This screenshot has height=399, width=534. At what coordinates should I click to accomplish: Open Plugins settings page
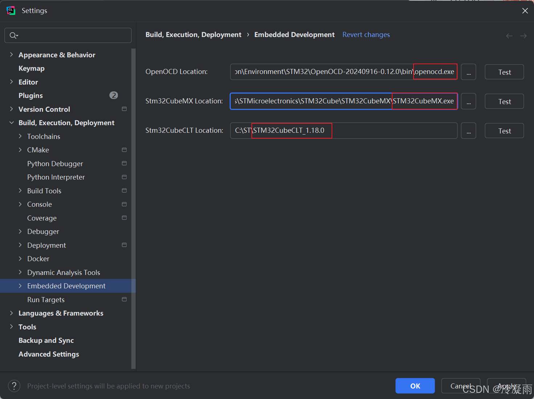pyautogui.click(x=30, y=95)
